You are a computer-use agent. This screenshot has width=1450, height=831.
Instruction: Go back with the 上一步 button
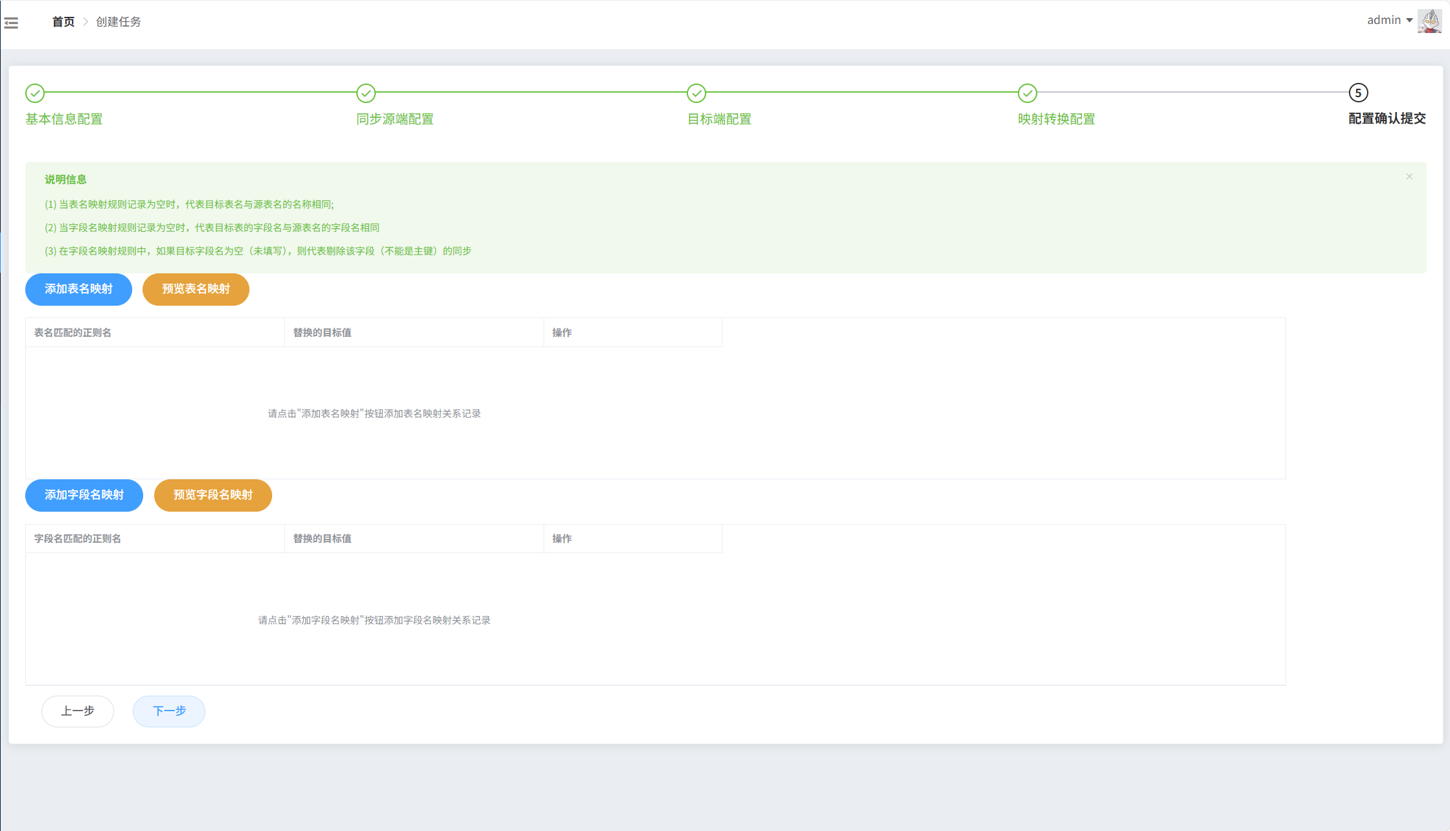click(78, 711)
